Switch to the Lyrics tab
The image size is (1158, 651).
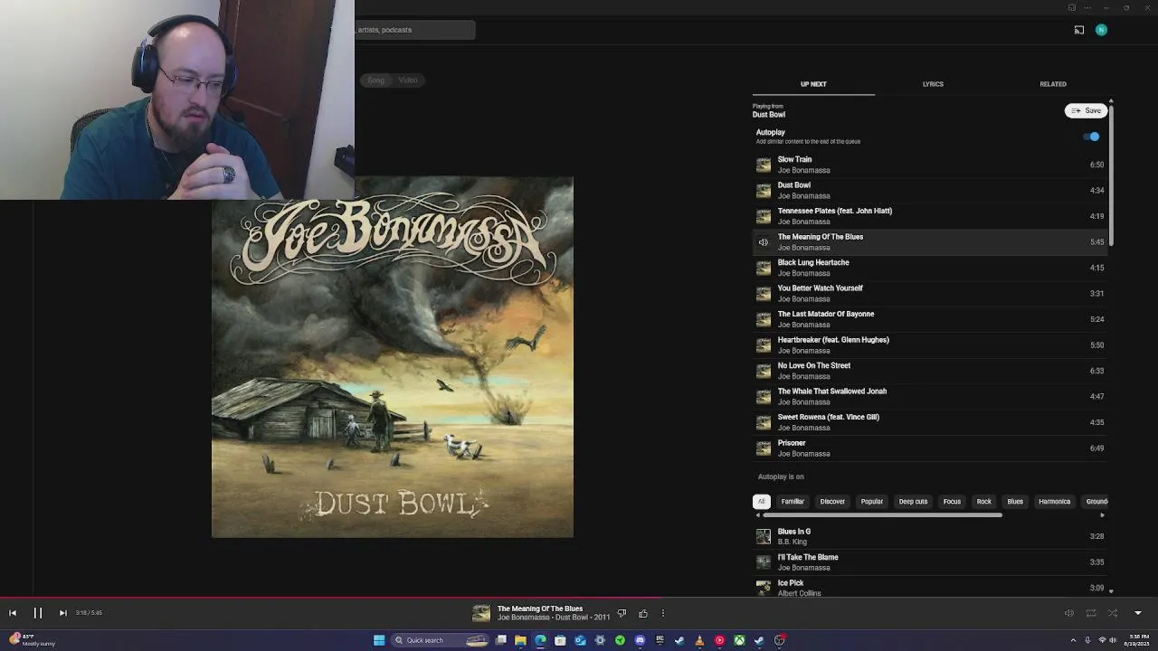pos(933,84)
